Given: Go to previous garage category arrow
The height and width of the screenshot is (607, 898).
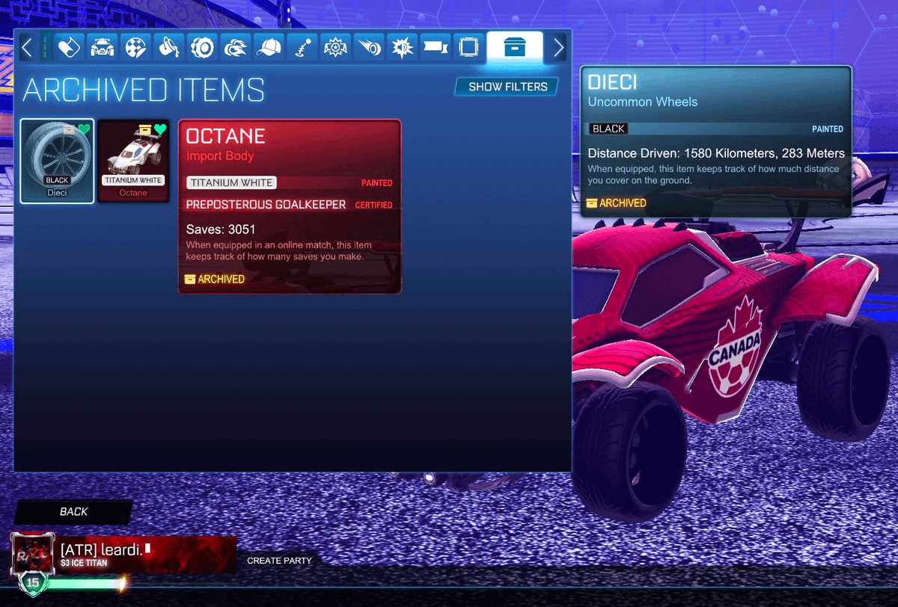Looking at the screenshot, I should pos(27,48).
